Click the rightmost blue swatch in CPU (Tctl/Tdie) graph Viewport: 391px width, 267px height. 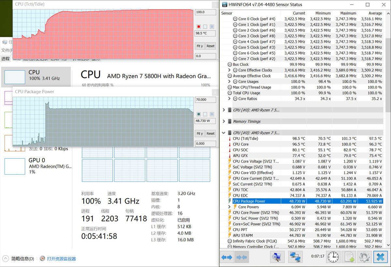(212, 27)
